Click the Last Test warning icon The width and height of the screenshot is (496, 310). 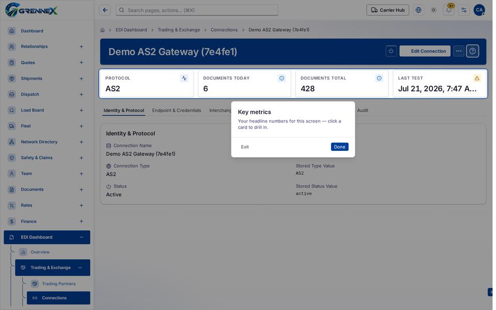pyautogui.click(x=477, y=78)
